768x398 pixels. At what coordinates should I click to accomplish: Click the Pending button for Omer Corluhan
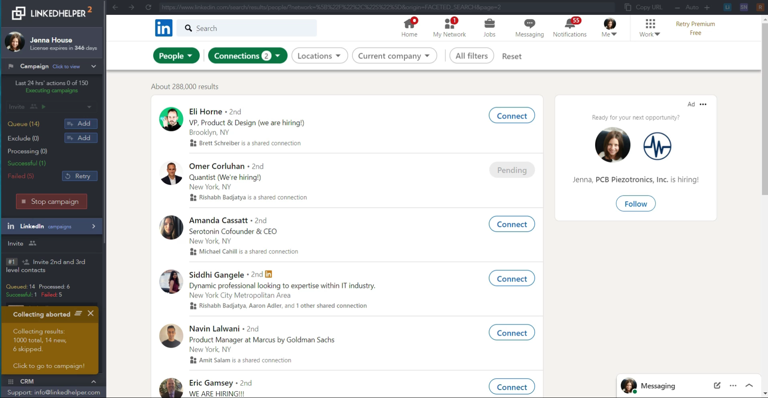click(511, 170)
